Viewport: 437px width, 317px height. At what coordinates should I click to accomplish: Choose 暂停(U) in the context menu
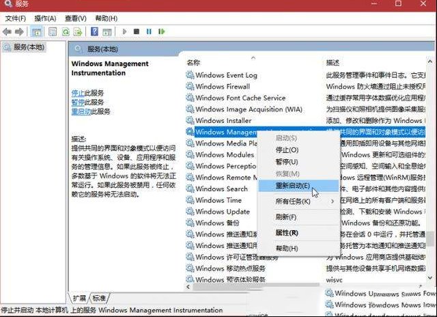(298, 162)
